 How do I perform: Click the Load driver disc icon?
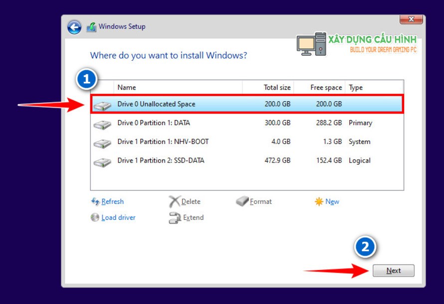coord(95,217)
